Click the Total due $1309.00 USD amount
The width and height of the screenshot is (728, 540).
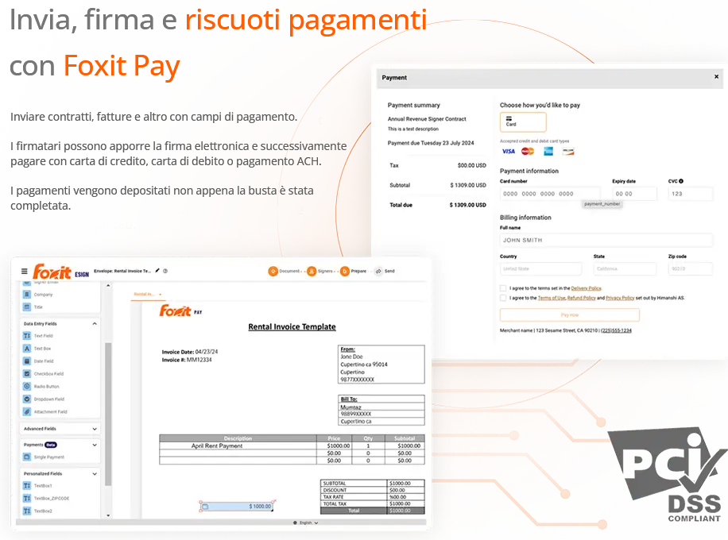pyautogui.click(x=467, y=205)
